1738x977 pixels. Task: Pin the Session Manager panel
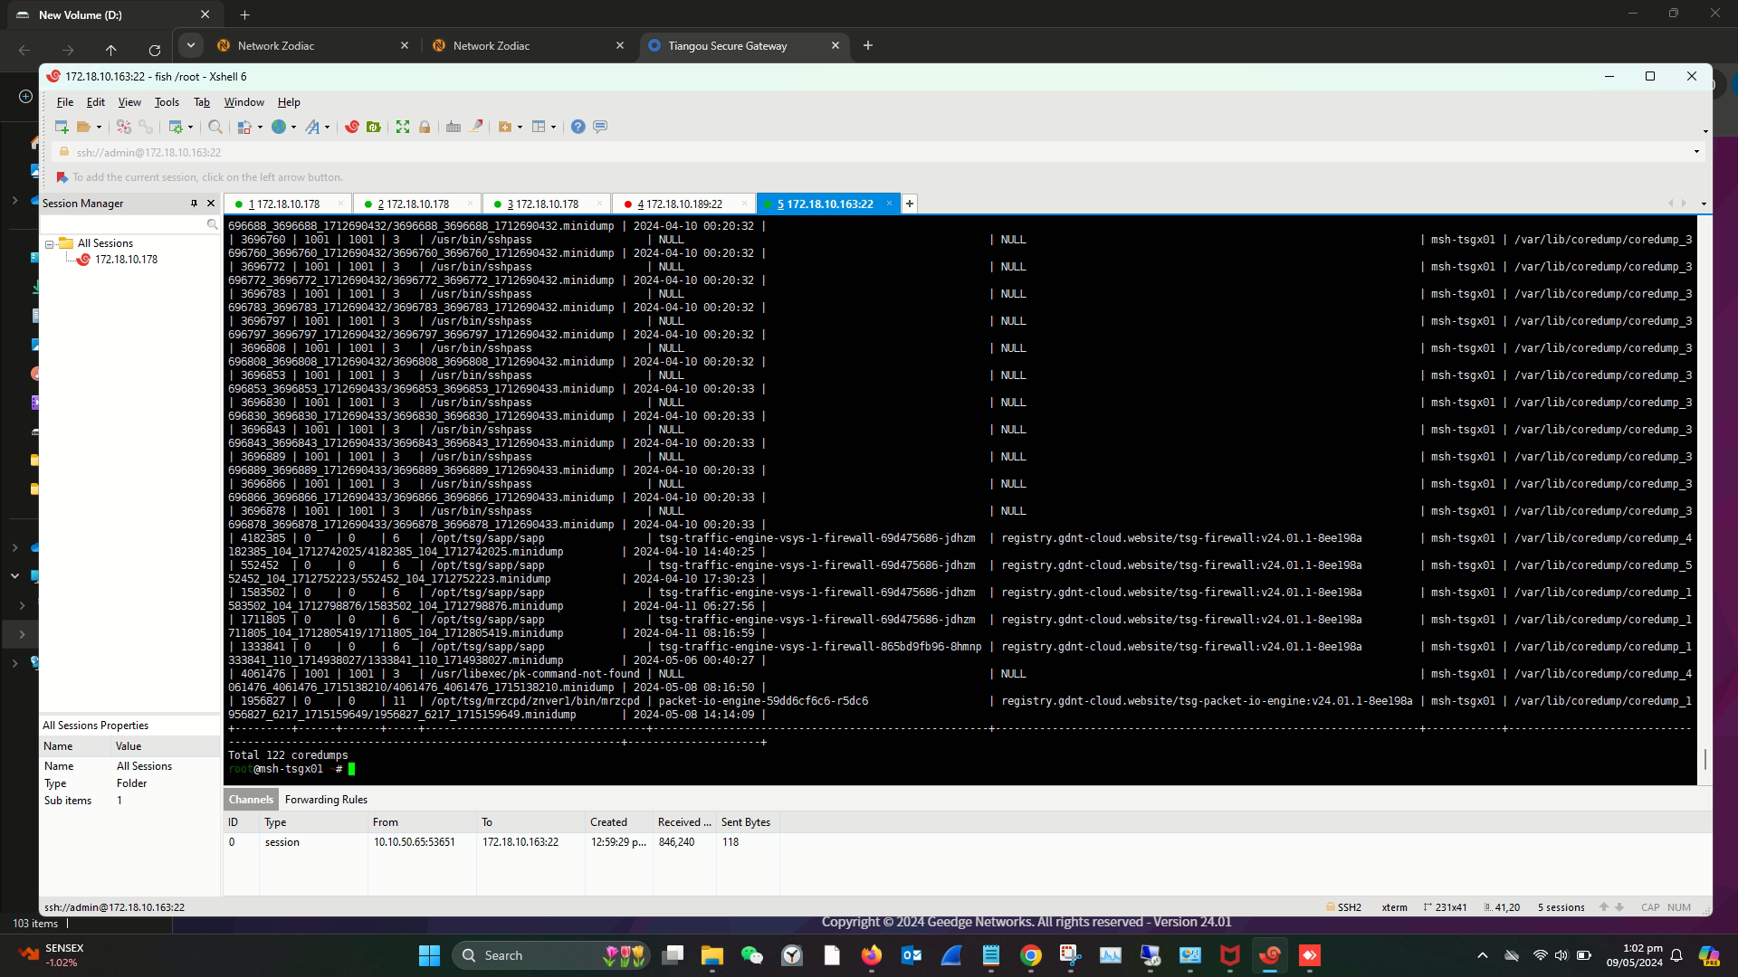194,204
